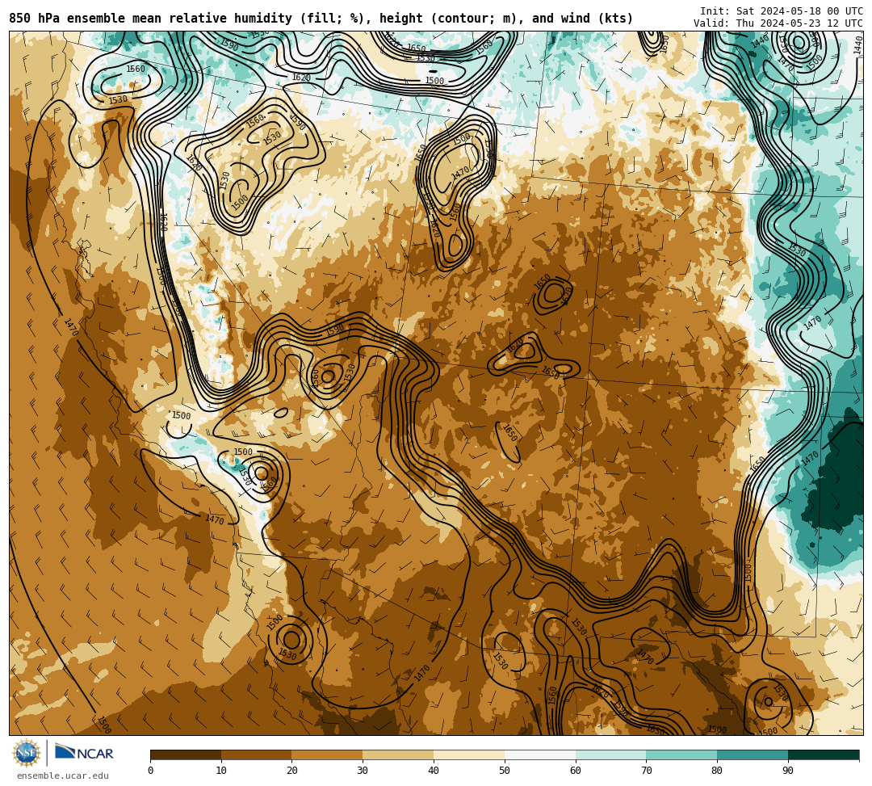The width and height of the screenshot is (872, 786).
Task: Pick the darkest brown 0–10 colorbar segment
Action: point(186,754)
